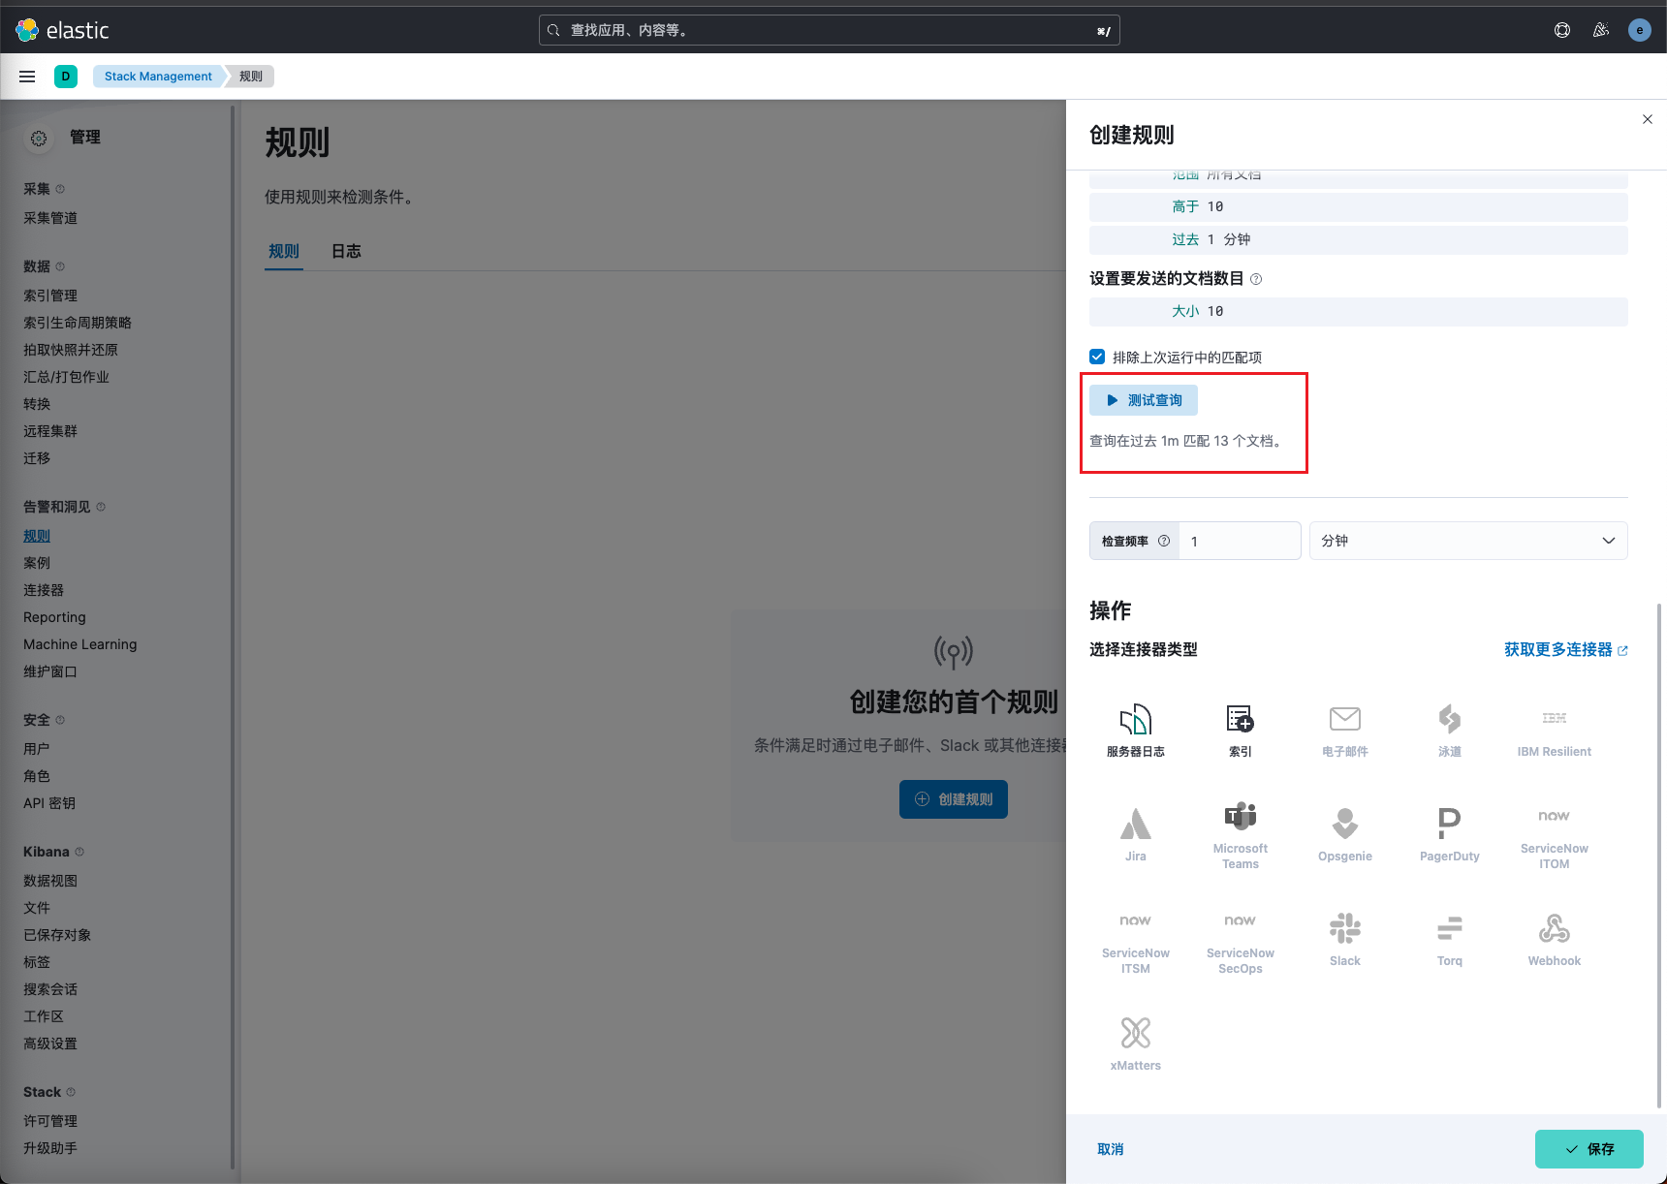Choose the Webhook connector
1667x1184 pixels.
pyautogui.click(x=1554, y=939)
